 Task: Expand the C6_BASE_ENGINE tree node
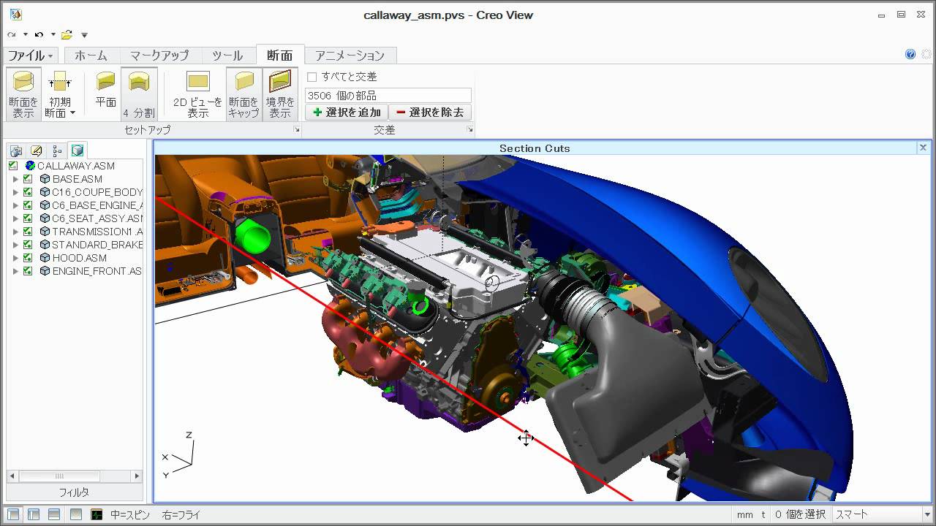click(15, 205)
